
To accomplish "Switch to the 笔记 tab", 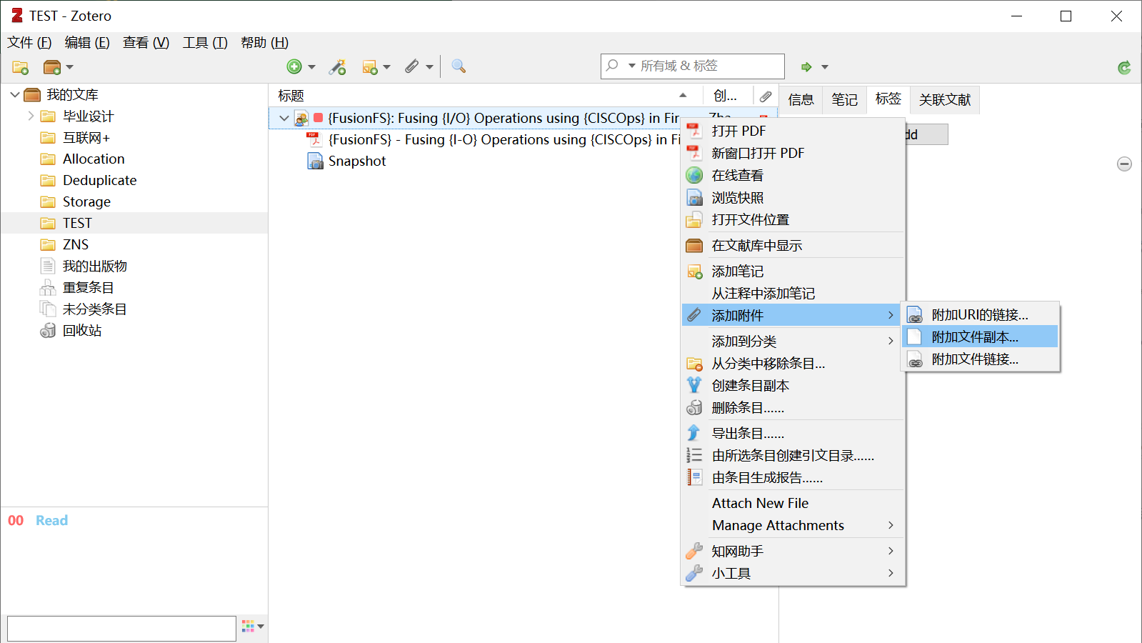I will click(x=844, y=99).
